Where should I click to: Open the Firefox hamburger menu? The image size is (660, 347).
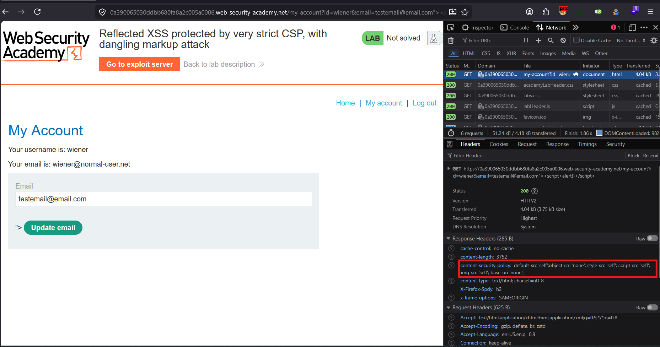[x=650, y=12]
